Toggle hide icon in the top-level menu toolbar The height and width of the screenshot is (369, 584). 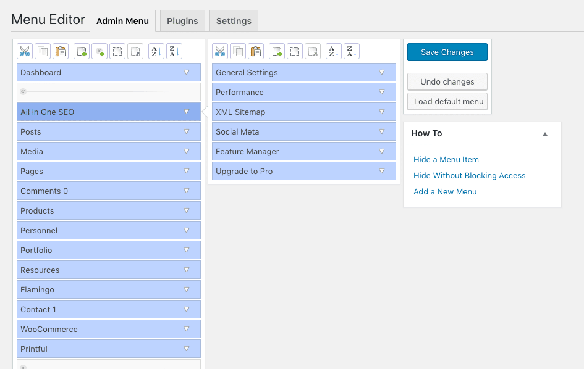(117, 51)
